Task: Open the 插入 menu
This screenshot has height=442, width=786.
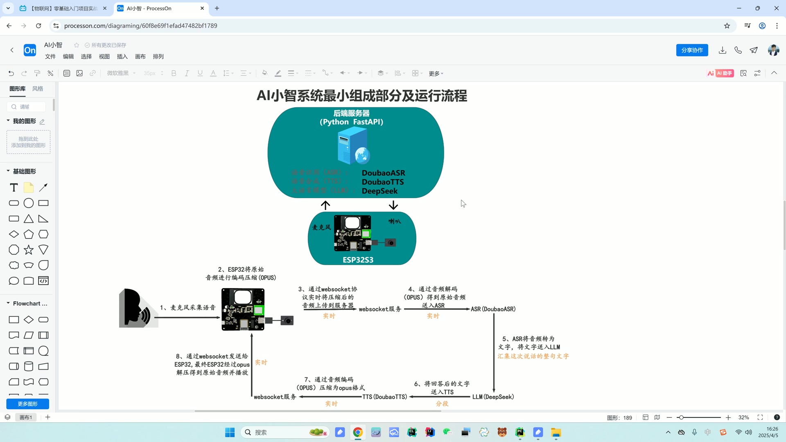Action: point(122,56)
